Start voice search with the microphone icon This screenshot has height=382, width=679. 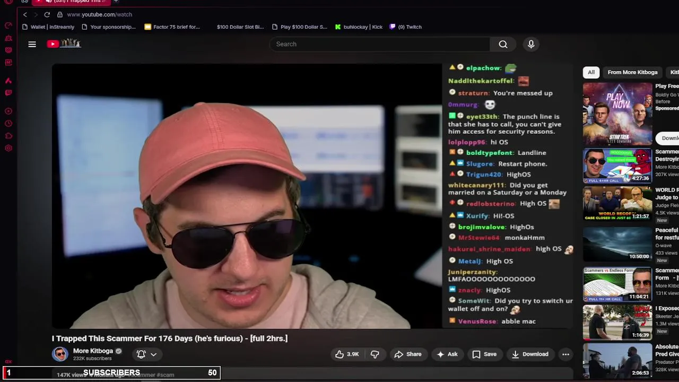[x=531, y=44]
